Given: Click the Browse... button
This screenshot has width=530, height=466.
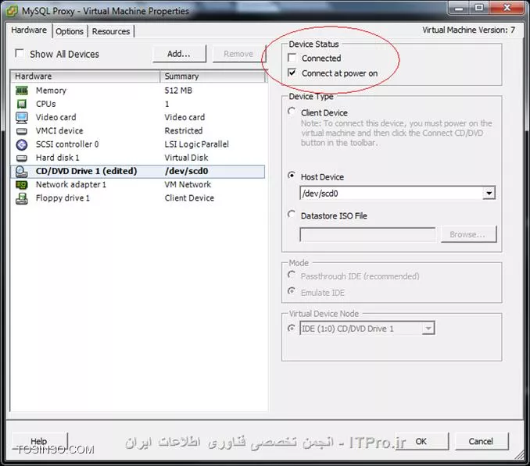Looking at the screenshot, I should point(468,234).
